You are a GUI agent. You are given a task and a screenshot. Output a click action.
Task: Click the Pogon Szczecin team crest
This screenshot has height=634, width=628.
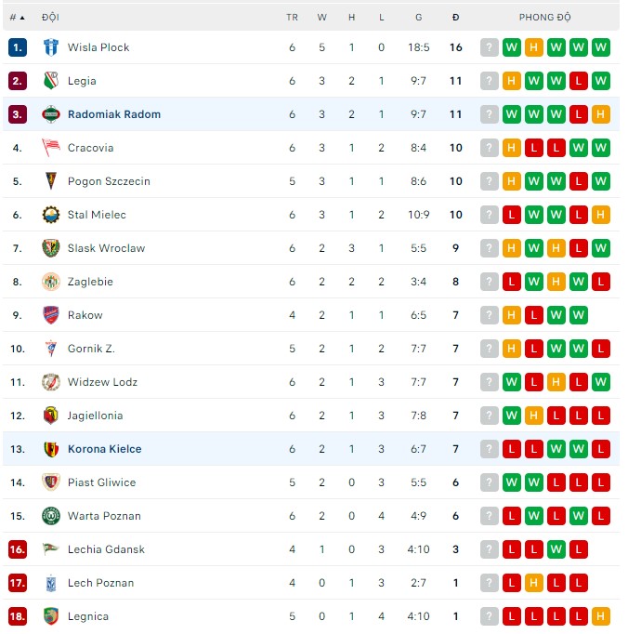click(51, 181)
